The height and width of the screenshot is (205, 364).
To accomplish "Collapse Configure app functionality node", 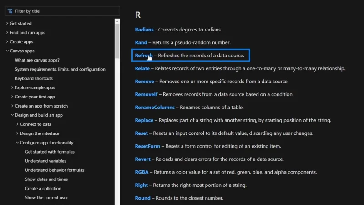I will [x=17, y=143].
